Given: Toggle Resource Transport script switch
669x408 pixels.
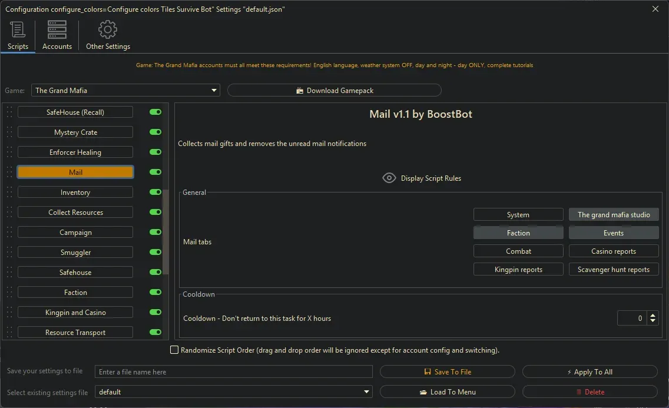Looking at the screenshot, I should (x=155, y=333).
